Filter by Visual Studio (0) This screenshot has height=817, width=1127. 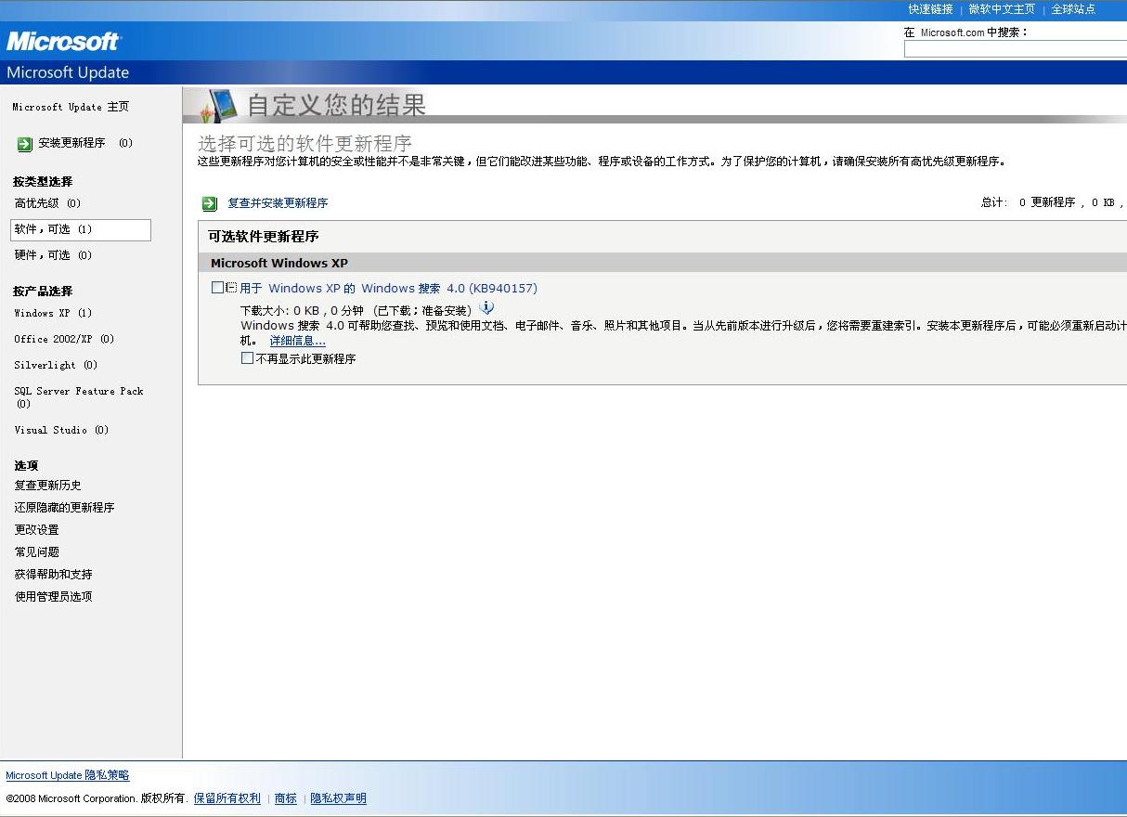pyautogui.click(x=61, y=430)
